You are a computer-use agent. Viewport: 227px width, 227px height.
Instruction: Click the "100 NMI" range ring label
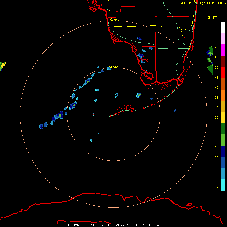113,20
